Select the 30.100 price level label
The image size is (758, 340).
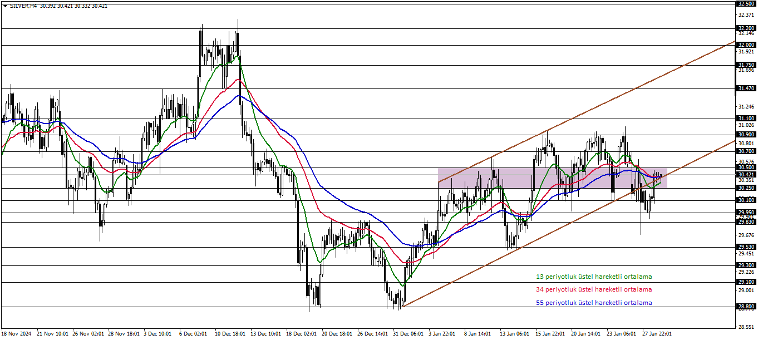[746, 200]
